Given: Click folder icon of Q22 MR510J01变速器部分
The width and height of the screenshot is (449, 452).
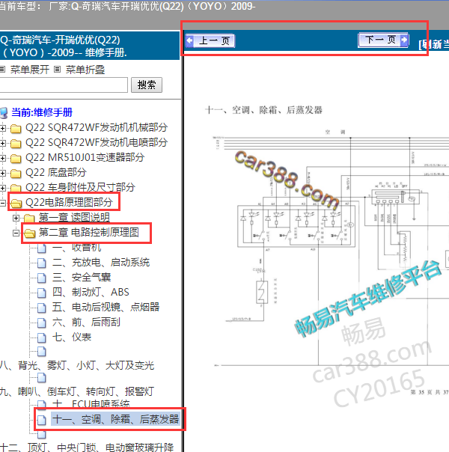Looking at the screenshot, I should point(16,158).
